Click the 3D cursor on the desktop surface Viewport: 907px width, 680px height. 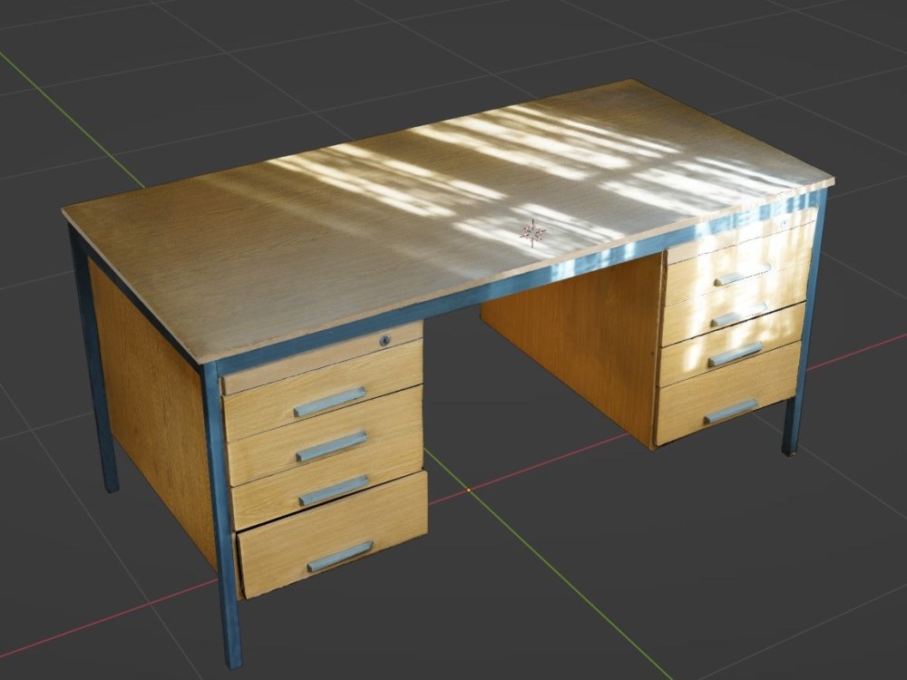click(x=531, y=233)
